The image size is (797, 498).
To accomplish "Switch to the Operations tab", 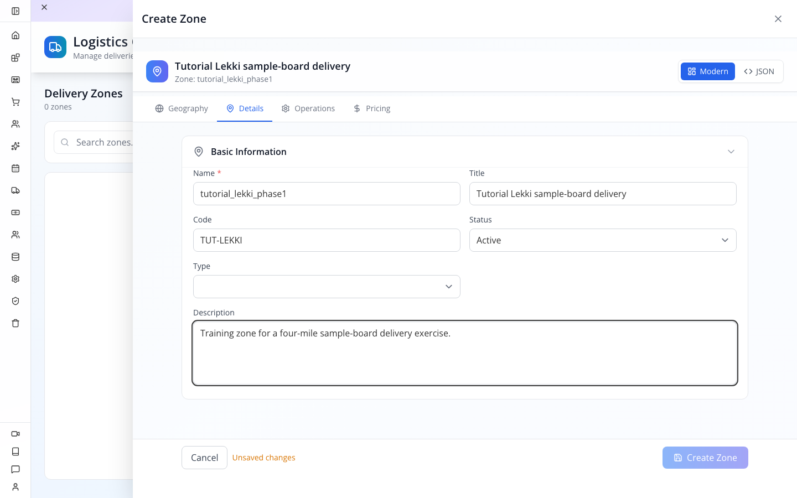I will (308, 108).
